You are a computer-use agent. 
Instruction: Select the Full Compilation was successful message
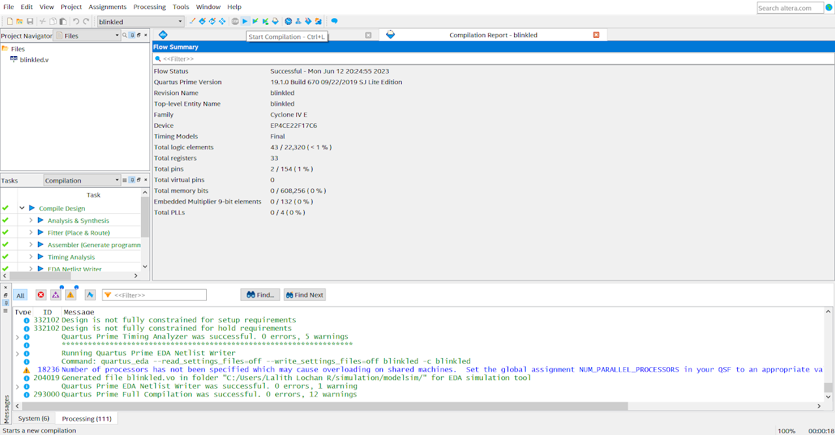(x=209, y=394)
